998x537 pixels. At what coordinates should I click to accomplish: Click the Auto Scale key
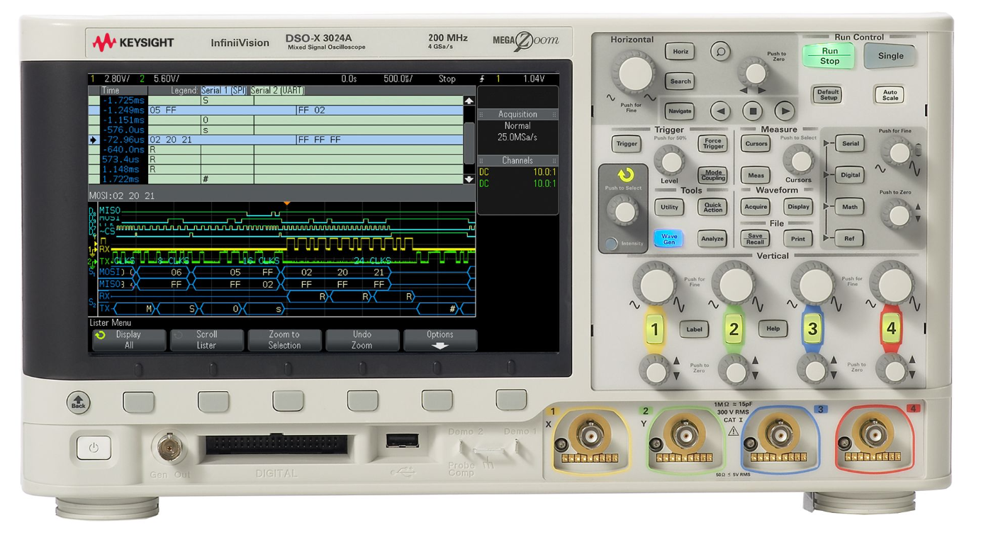coord(890,95)
